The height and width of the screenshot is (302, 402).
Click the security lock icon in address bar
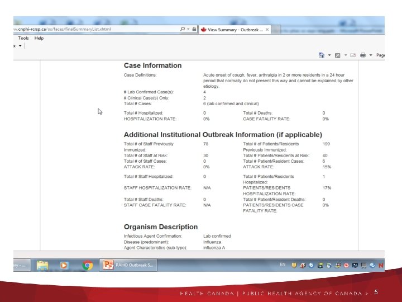[194, 29]
